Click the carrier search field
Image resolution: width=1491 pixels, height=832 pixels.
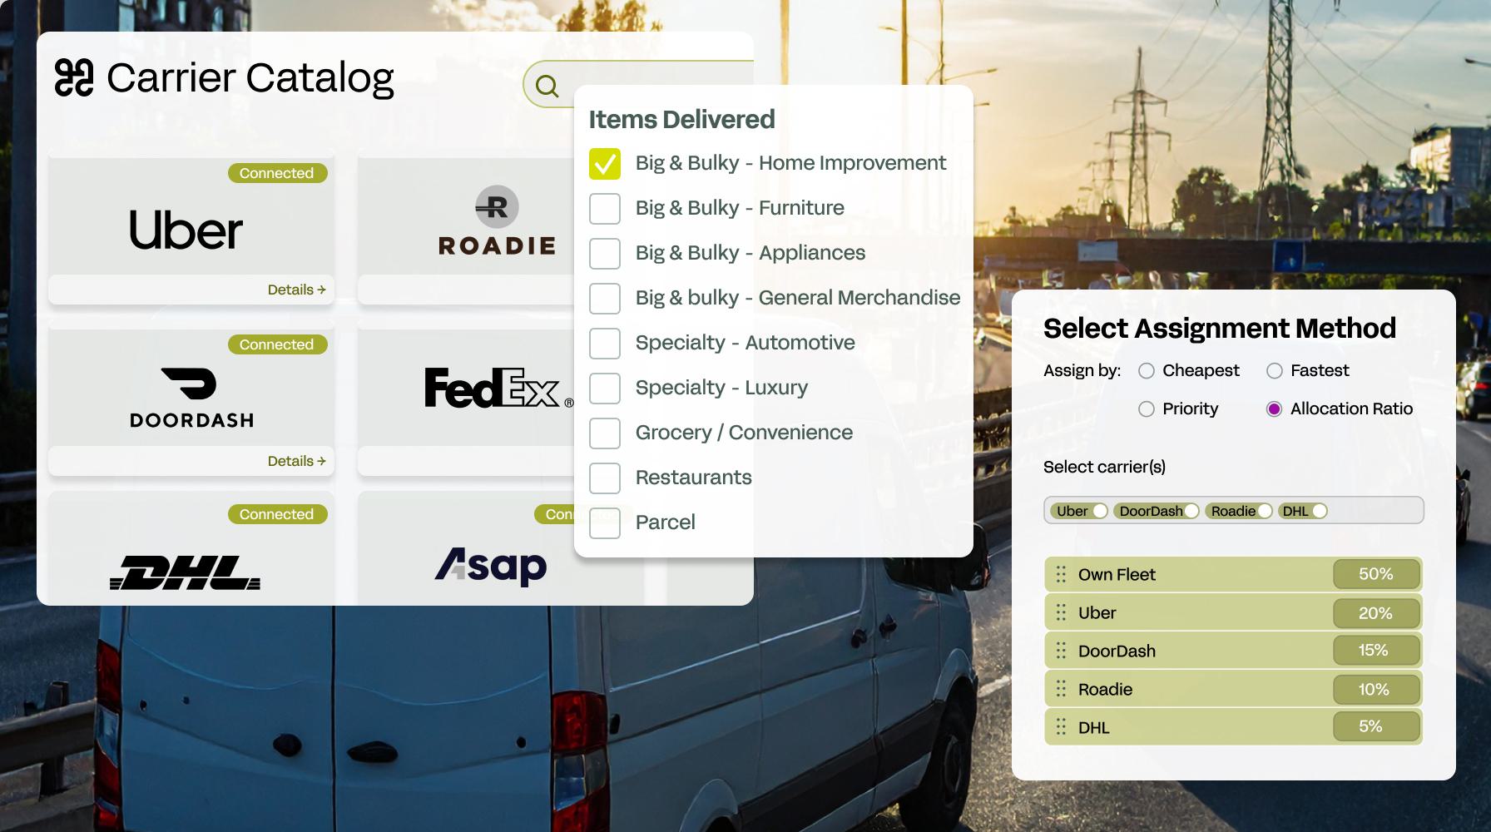(x=638, y=84)
